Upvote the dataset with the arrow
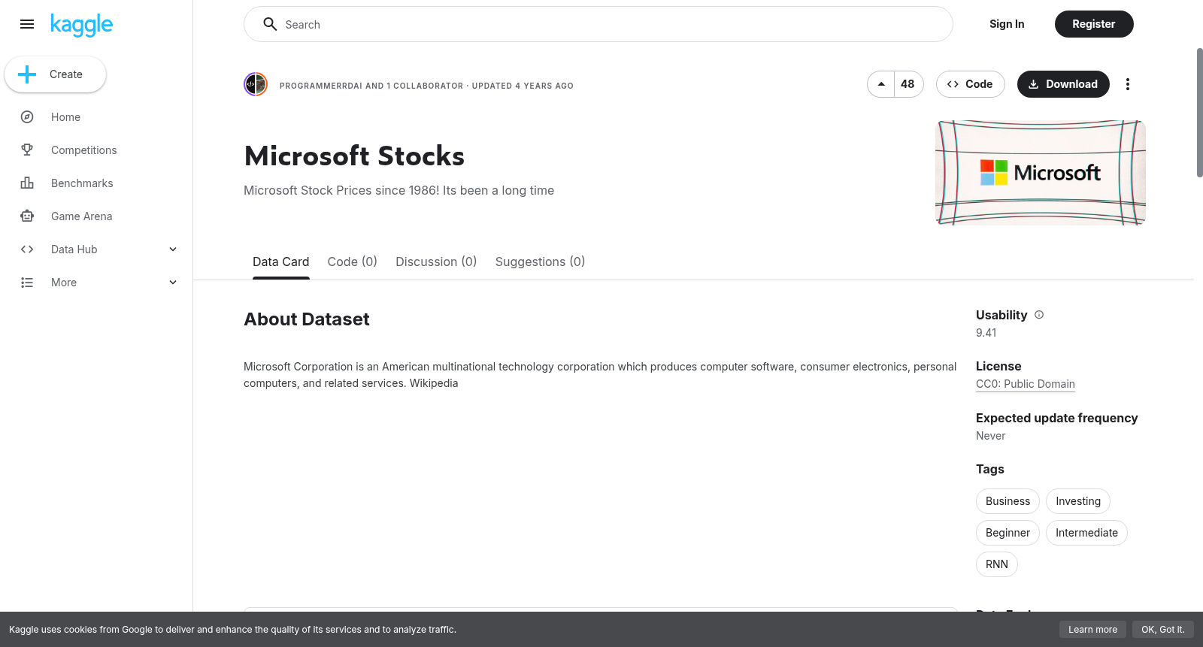Viewport: 1203px width, 647px height. click(881, 84)
